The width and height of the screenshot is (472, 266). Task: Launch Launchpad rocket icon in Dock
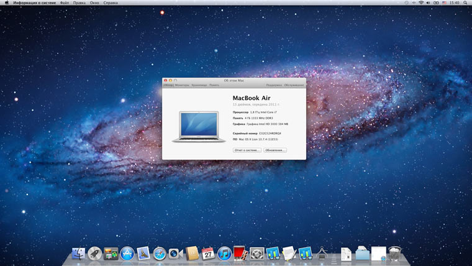[x=95, y=254]
